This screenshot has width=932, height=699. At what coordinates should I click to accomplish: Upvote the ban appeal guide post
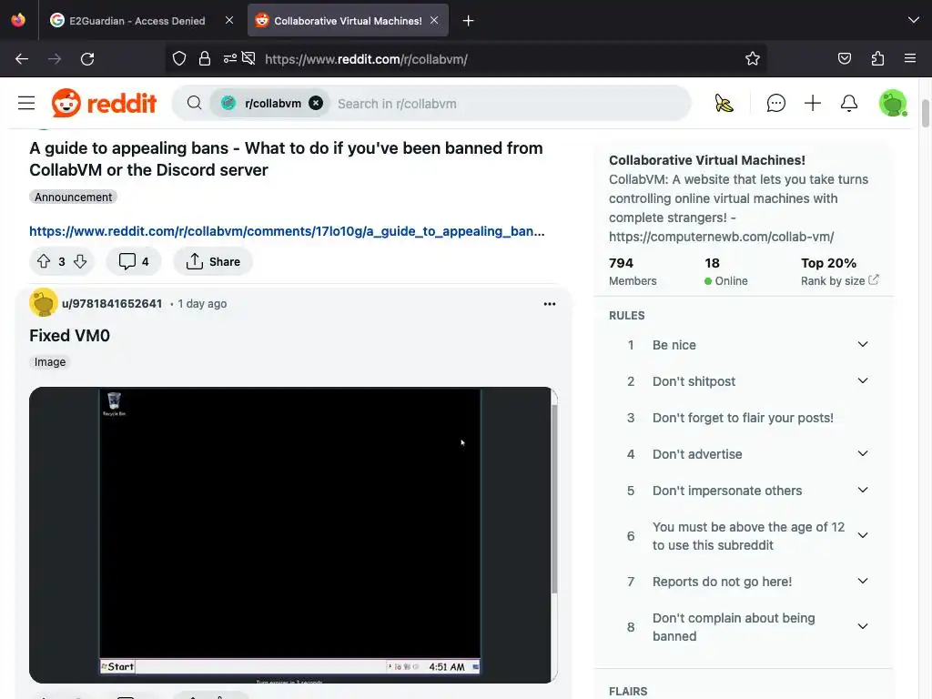44,261
